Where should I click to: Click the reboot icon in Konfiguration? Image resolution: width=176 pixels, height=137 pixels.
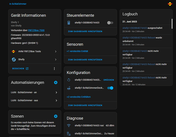point(69,80)
